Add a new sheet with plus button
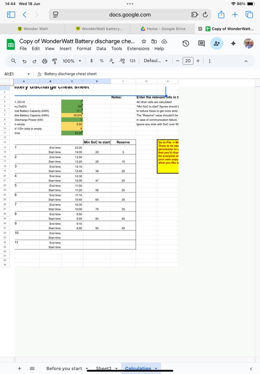Viewport: 260px width, 374px height. pyautogui.click(x=20, y=369)
